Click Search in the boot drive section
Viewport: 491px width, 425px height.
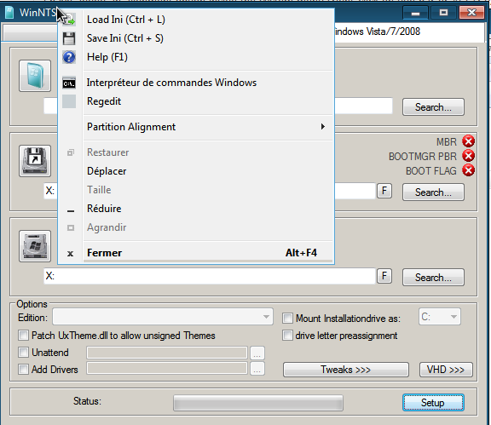(x=433, y=192)
